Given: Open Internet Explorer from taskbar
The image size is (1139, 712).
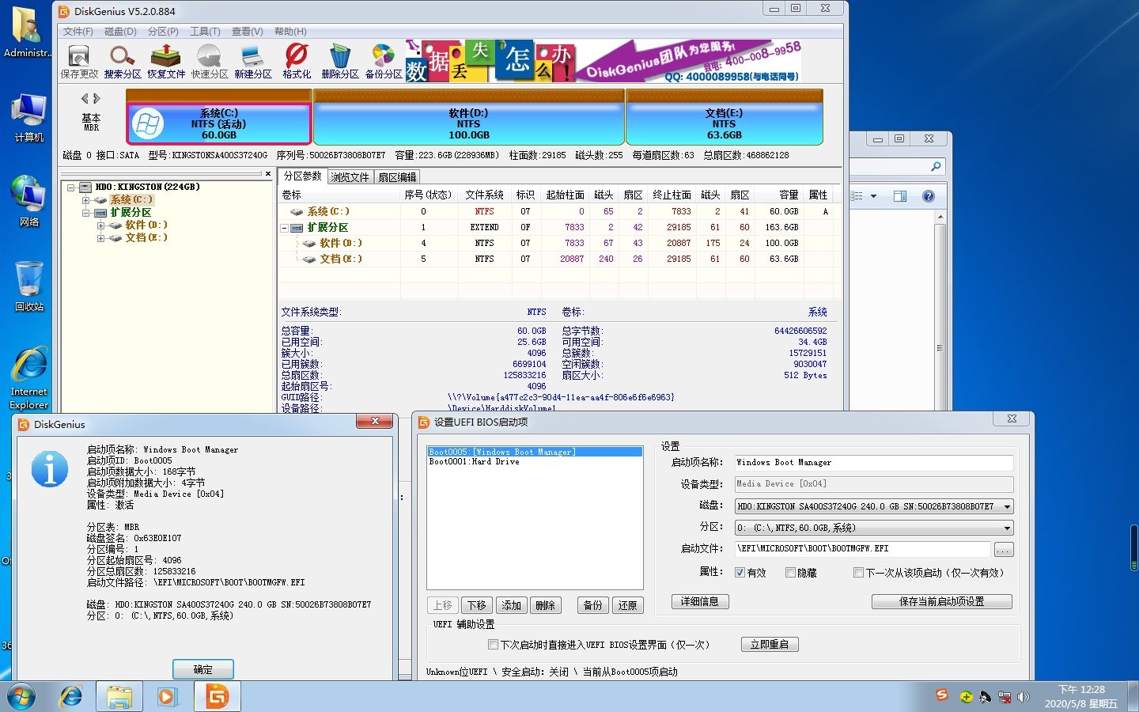Looking at the screenshot, I should tap(72, 697).
